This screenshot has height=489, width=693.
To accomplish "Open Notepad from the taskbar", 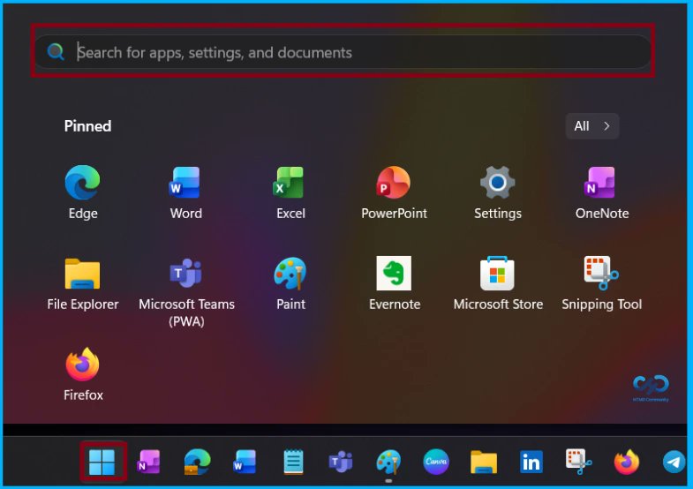I will click(x=293, y=462).
